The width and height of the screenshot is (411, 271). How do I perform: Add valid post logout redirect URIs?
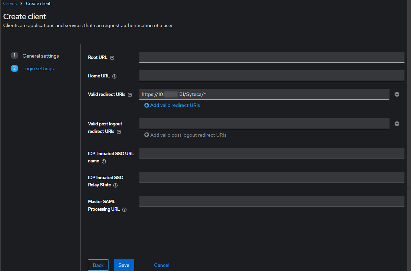pos(185,135)
